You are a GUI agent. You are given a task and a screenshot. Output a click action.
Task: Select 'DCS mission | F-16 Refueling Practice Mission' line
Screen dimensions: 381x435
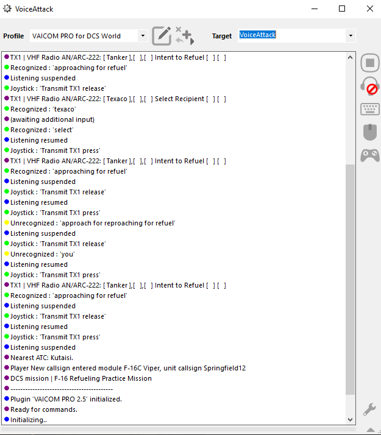coord(78,378)
